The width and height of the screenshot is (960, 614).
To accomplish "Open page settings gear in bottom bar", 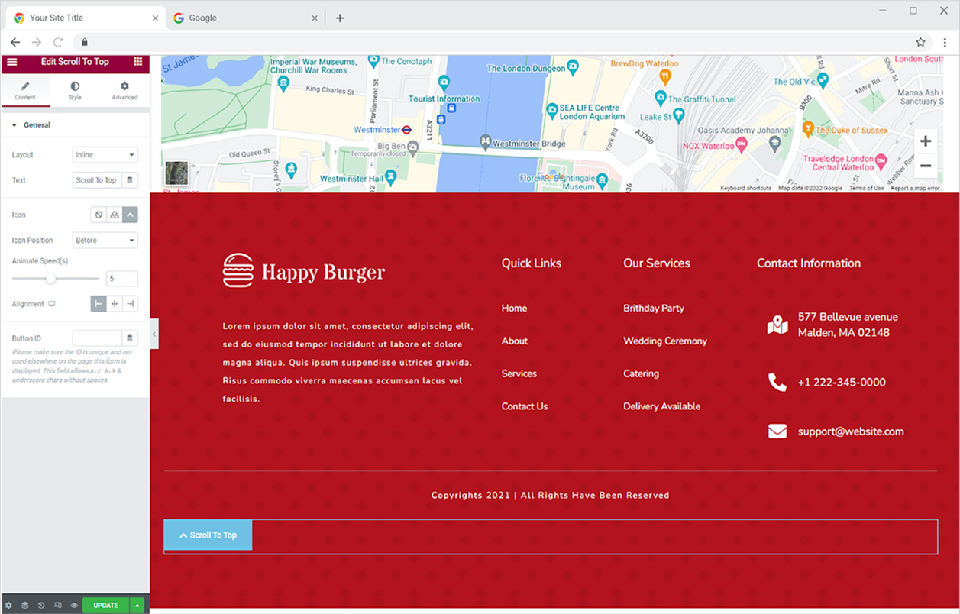I will pyautogui.click(x=9, y=606).
